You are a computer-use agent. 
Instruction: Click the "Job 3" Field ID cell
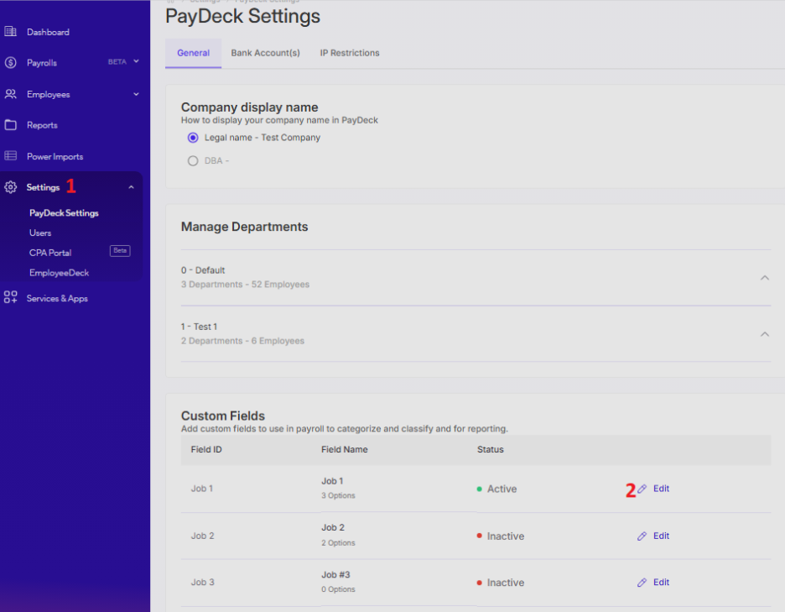pos(202,583)
